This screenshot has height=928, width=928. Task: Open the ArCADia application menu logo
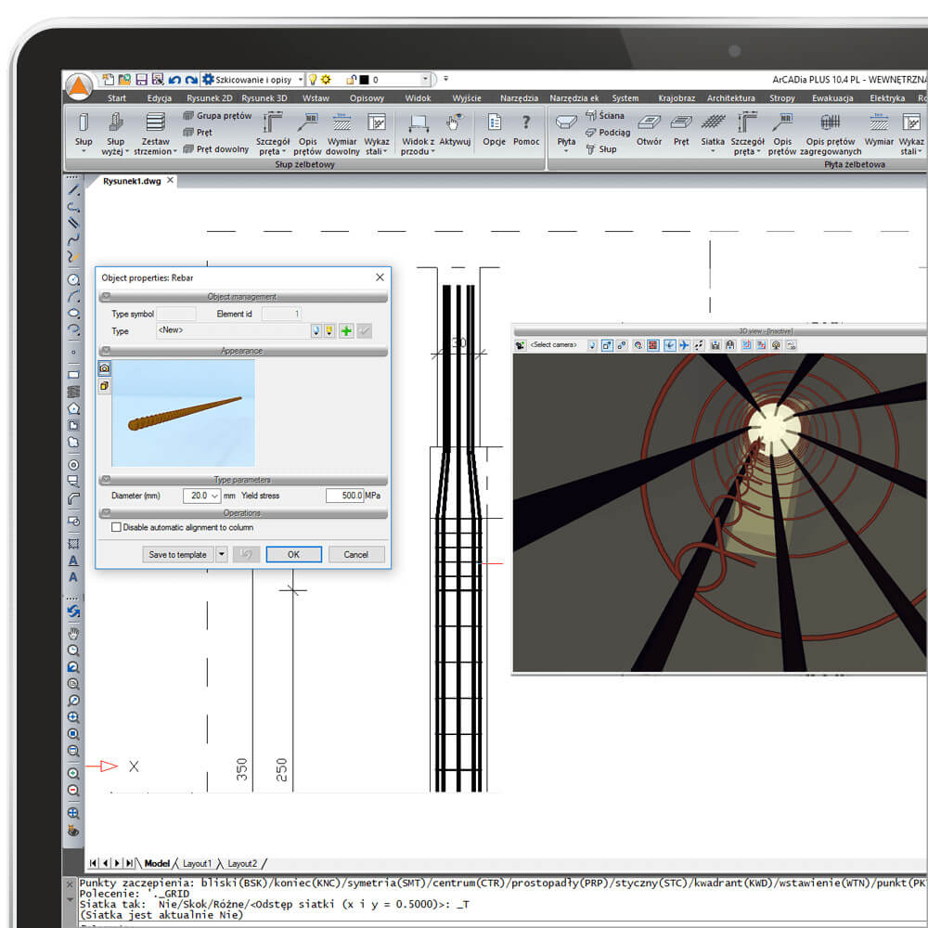point(79,87)
